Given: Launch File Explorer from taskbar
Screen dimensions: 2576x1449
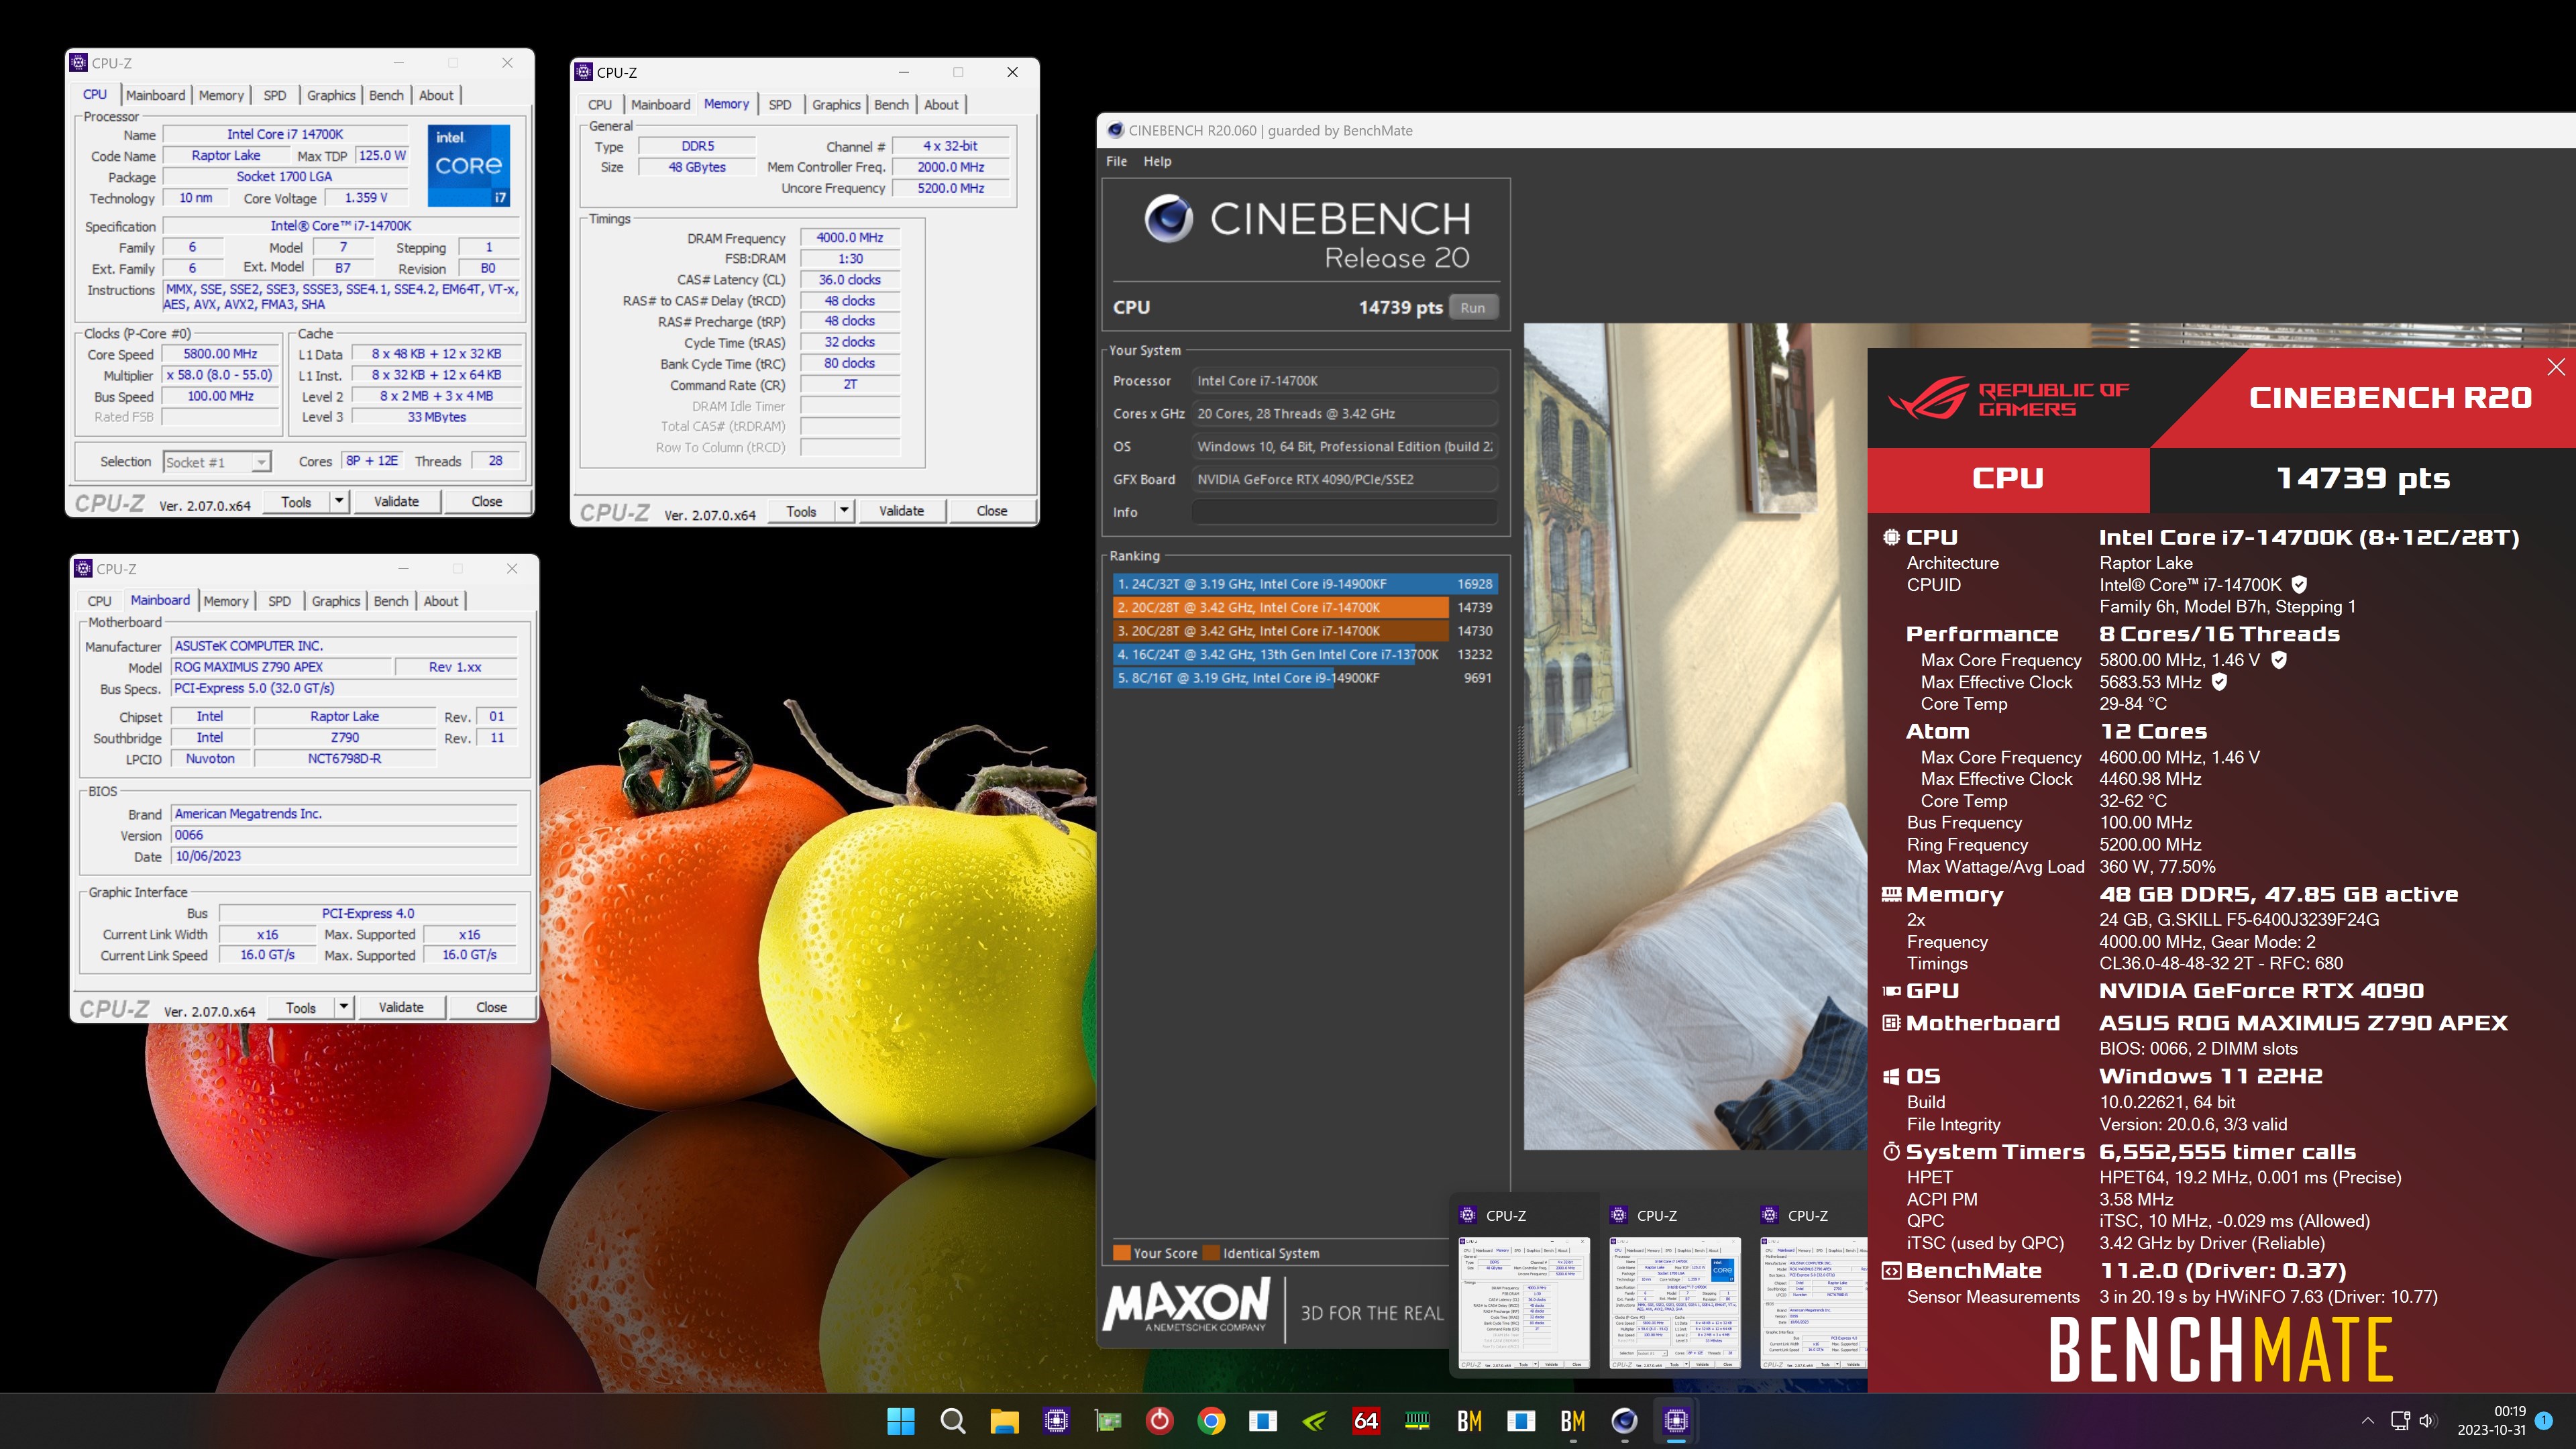Looking at the screenshot, I should point(1004,1420).
